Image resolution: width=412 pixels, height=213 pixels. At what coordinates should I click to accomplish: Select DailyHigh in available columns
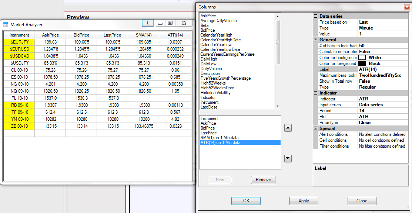pos(209,59)
